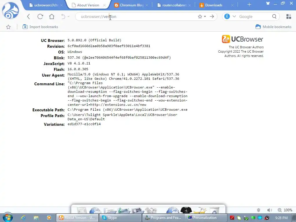Close the Chromium Blog tab

coord(147,5)
